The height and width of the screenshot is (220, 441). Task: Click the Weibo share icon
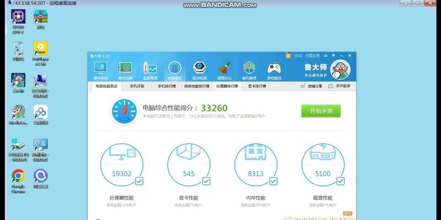tap(303, 86)
